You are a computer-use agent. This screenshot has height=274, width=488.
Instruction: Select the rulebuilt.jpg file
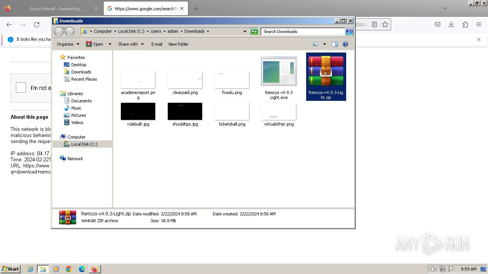coord(138,114)
